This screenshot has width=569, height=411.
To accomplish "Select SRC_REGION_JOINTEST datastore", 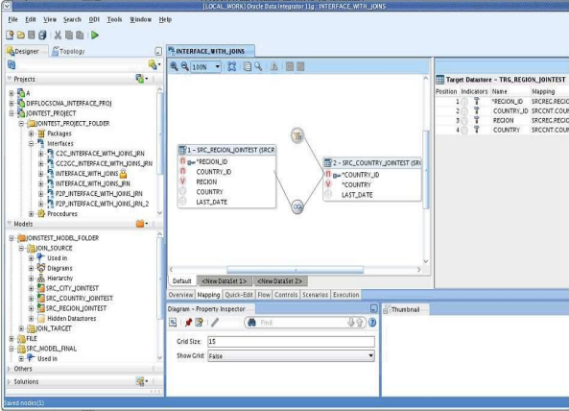I will [x=76, y=308].
